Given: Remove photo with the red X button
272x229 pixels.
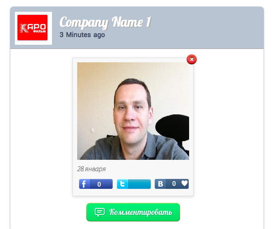Looking at the screenshot, I should click(192, 59).
